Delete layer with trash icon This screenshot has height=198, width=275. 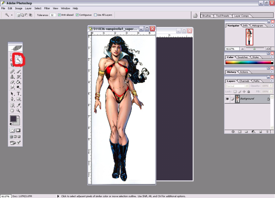click(x=267, y=132)
